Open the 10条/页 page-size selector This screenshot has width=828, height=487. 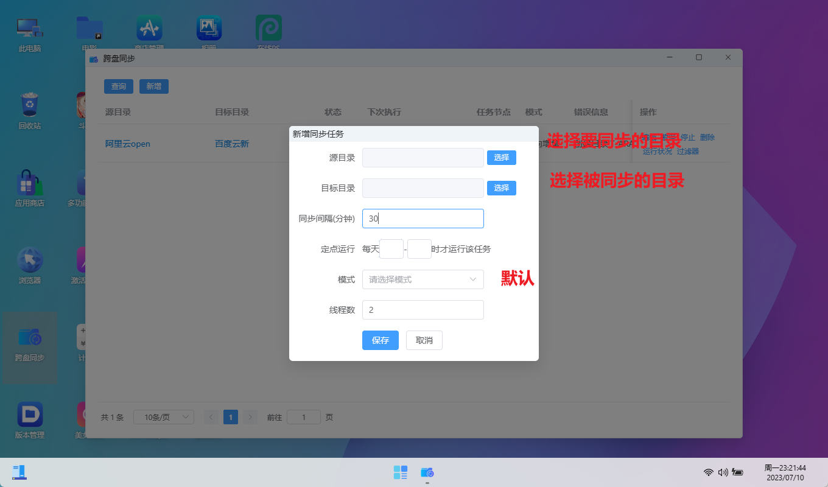click(163, 417)
